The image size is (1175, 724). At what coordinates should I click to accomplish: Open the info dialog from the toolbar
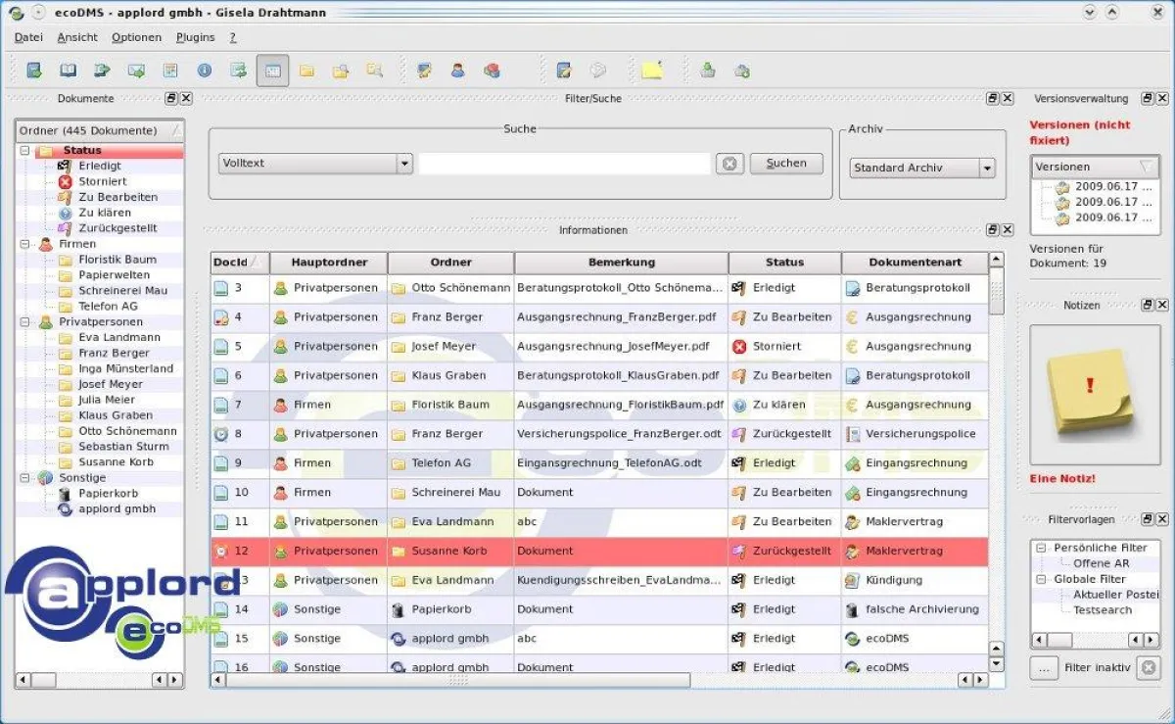(x=203, y=70)
